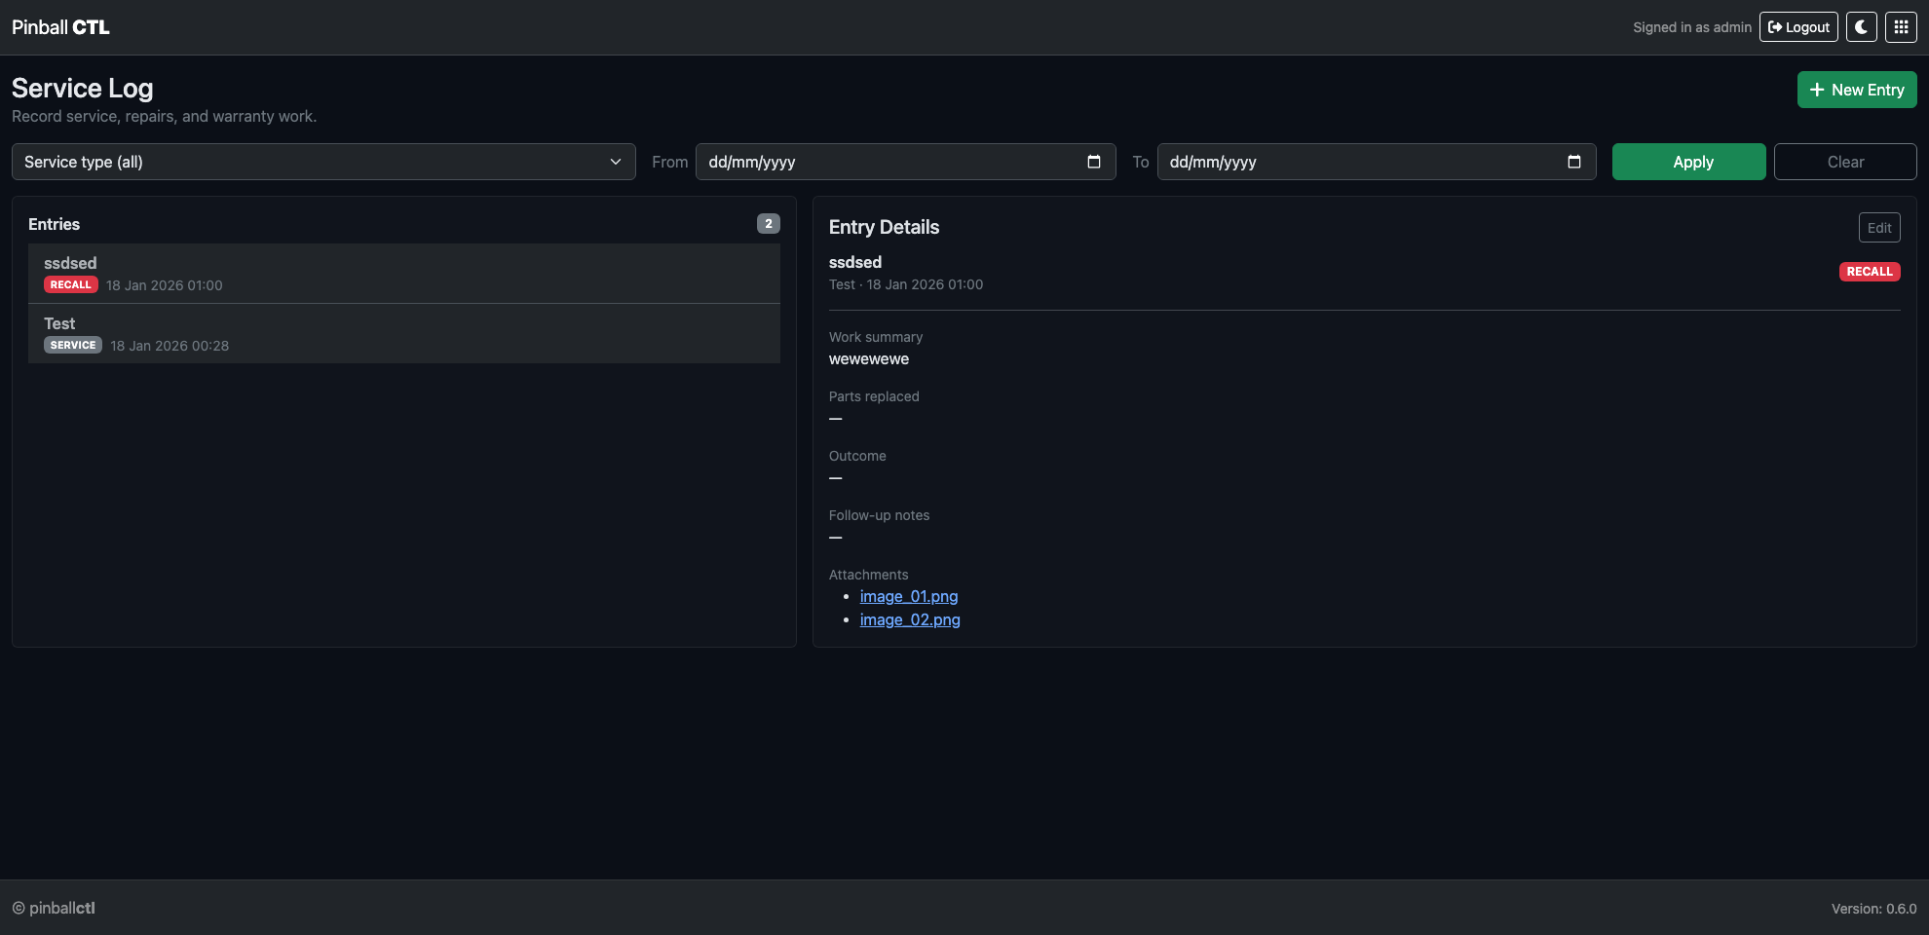Open the Service type dropdown
The image size is (1929, 935).
pos(323,162)
